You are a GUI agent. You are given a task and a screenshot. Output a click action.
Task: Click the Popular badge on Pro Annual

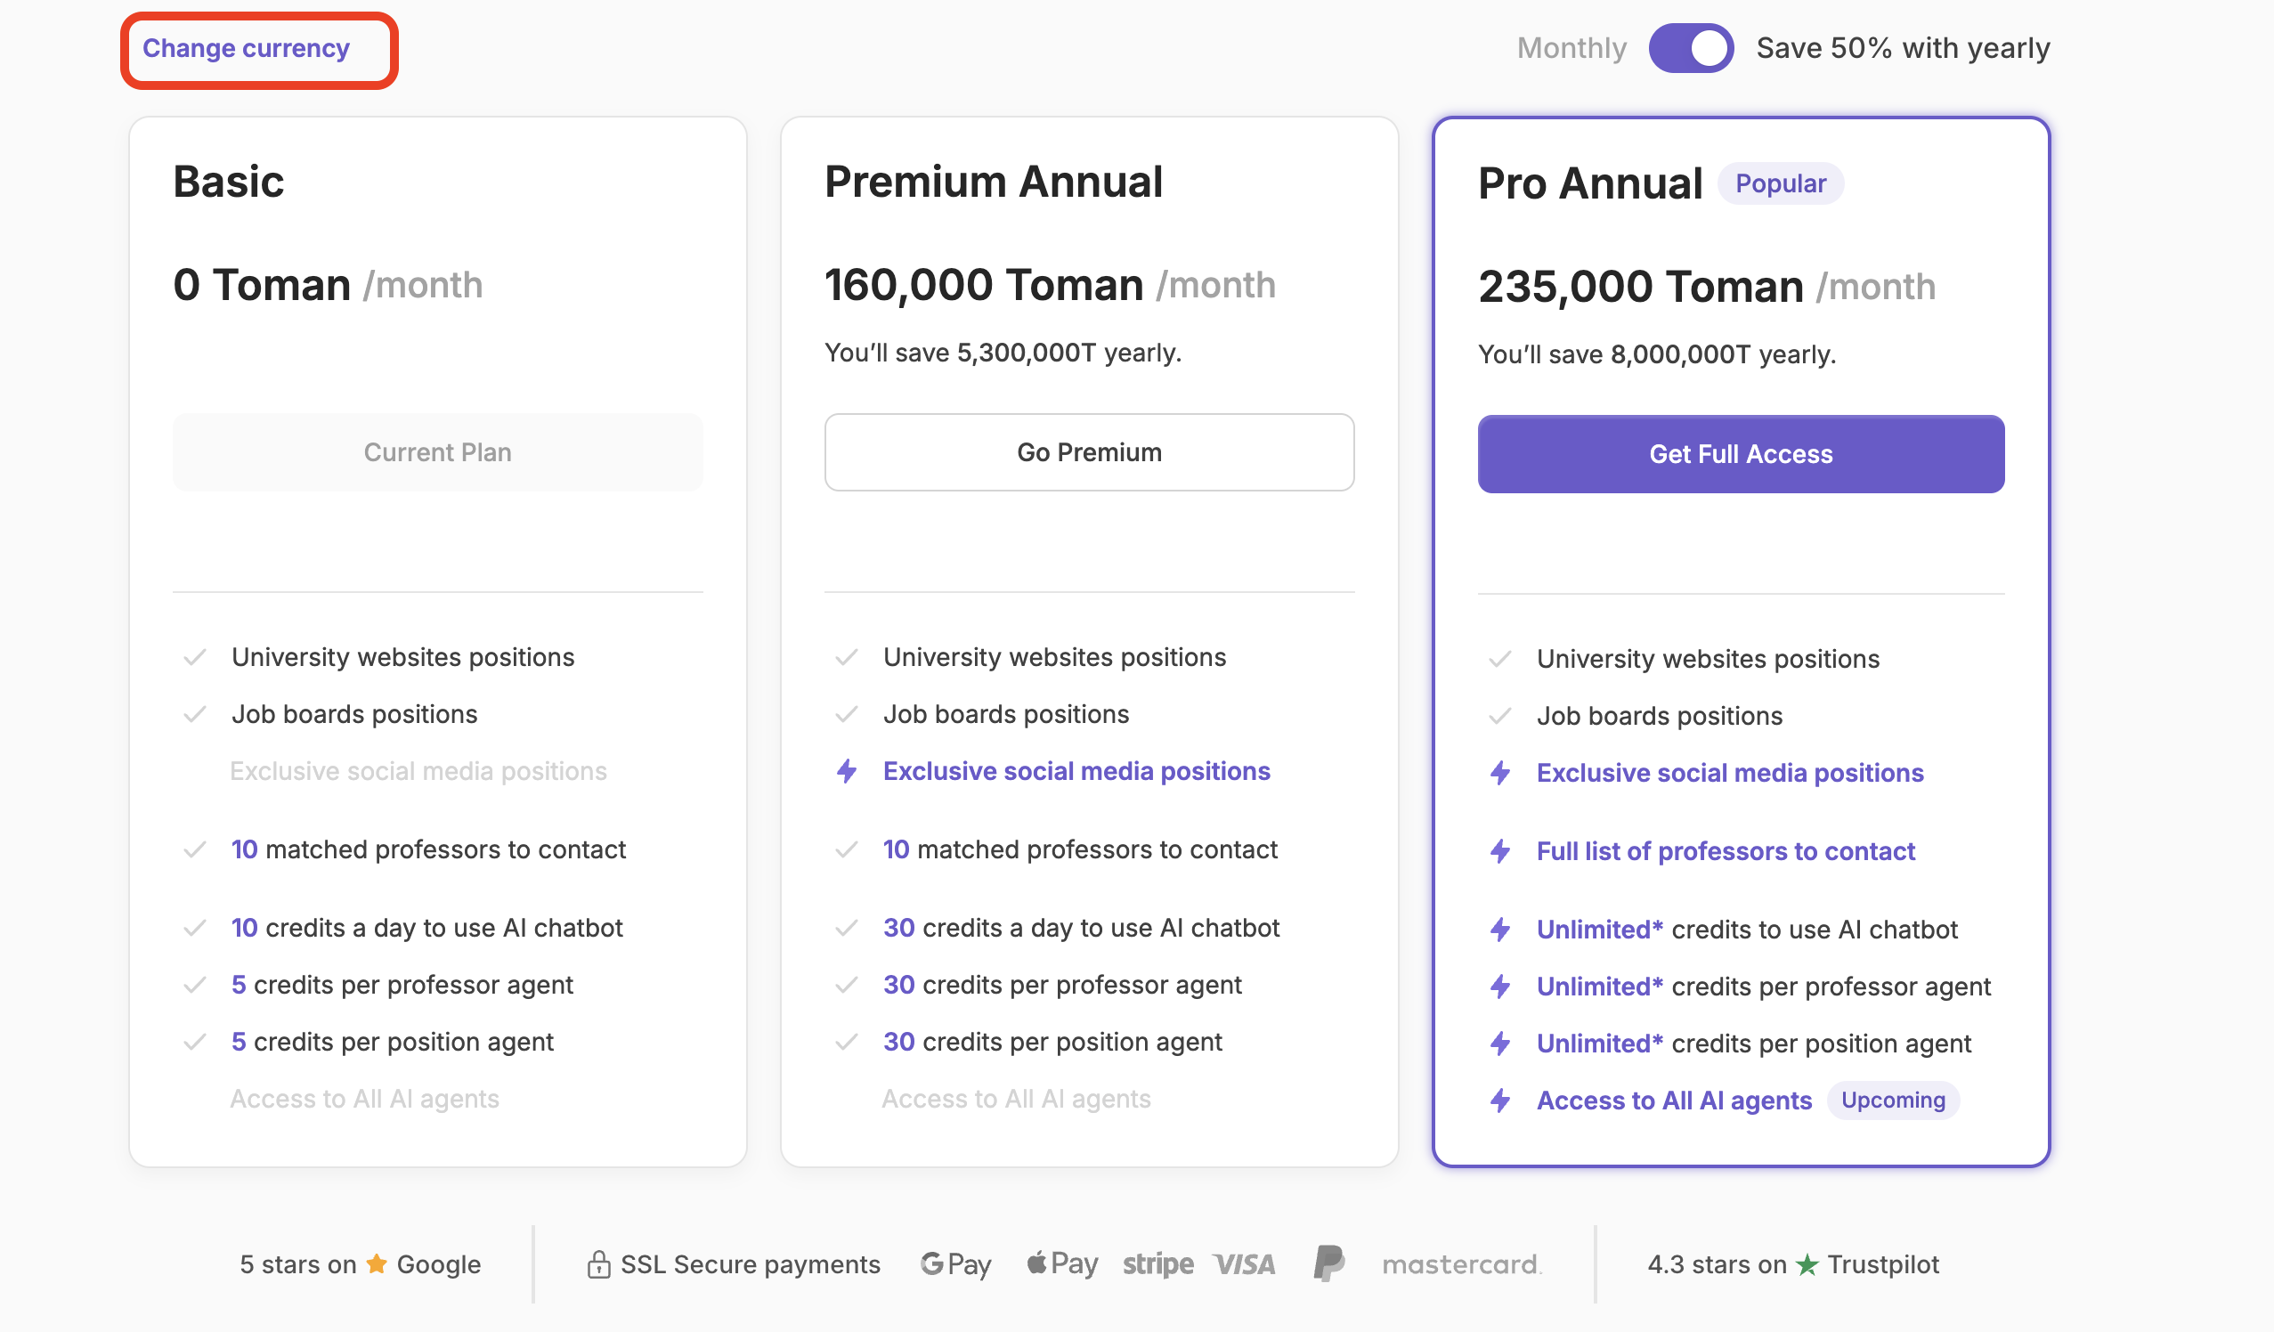click(1781, 183)
